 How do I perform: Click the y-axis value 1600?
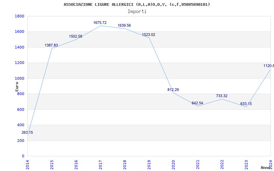pos(20,32)
